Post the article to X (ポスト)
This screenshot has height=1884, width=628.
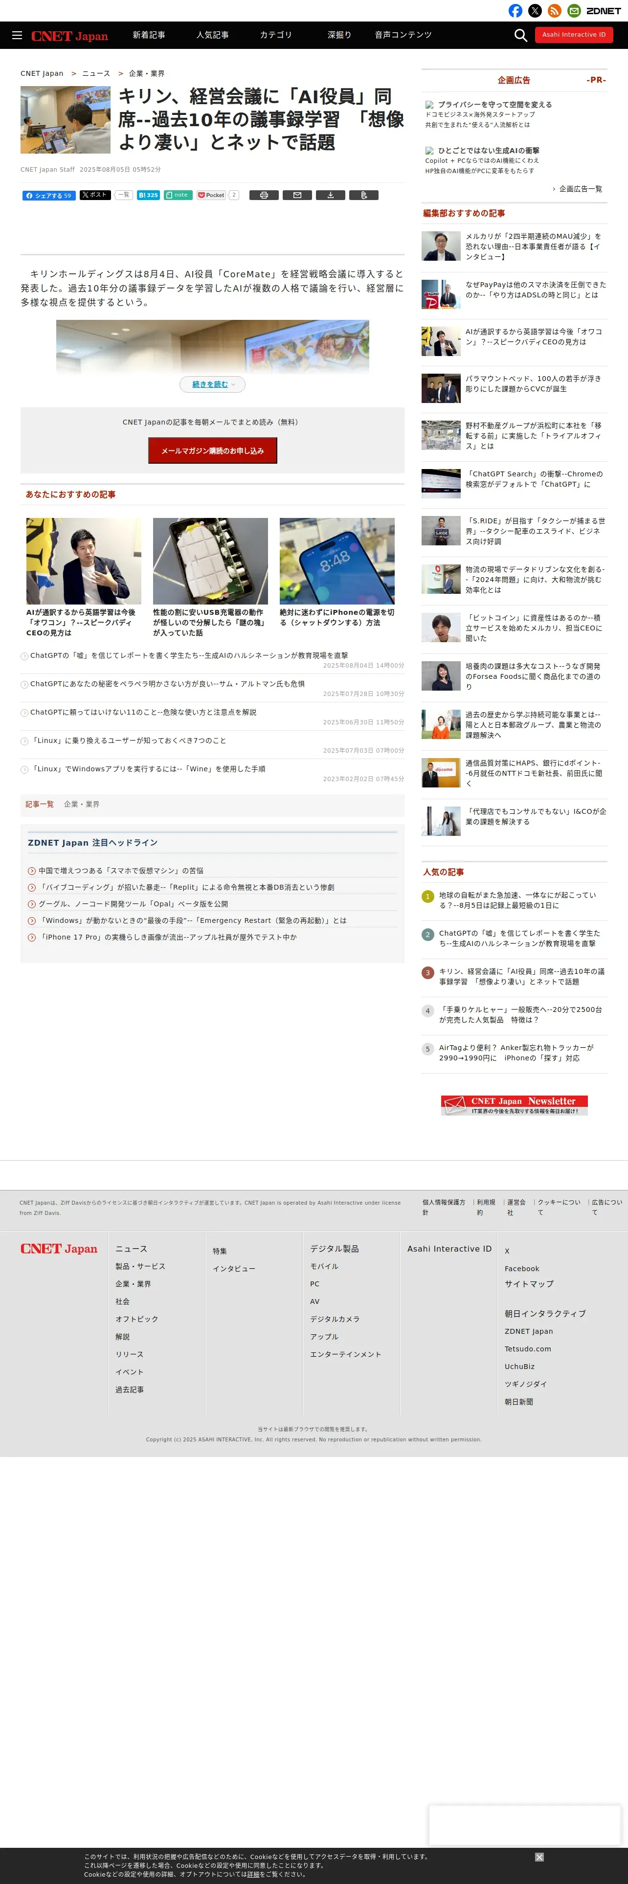tap(95, 195)
